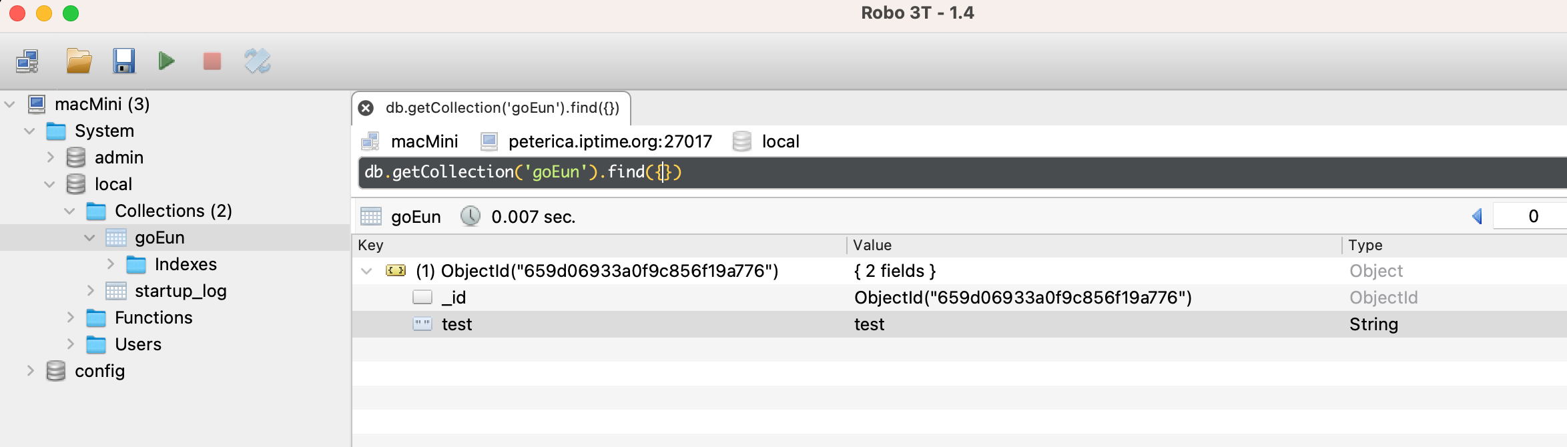
Task: Select Collections (2) folder item
Action: pyautogui.click(x=174, y=211)
